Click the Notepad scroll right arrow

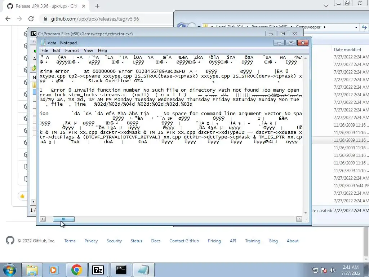(299, 219)
